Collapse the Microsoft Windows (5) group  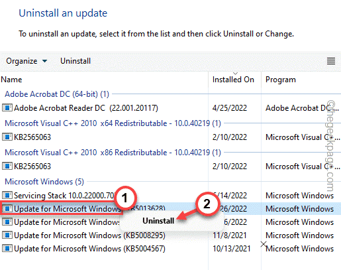tap(44, 182)
